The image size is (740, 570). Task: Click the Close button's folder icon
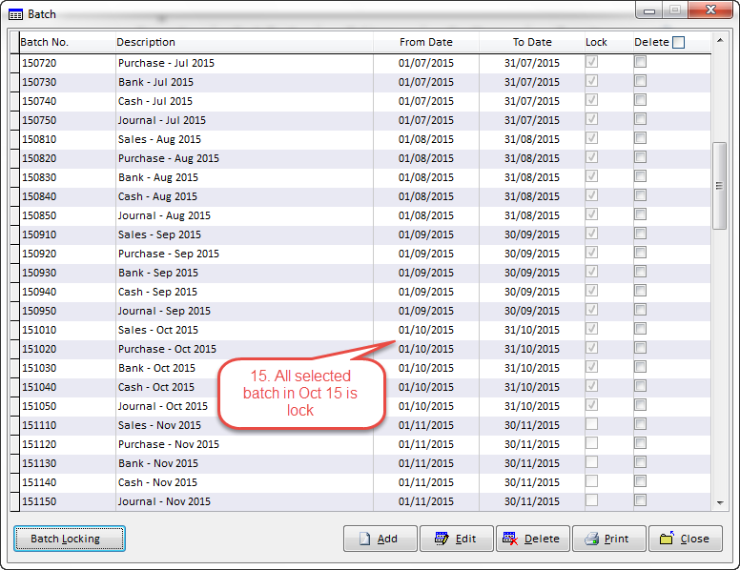point(668,539)
